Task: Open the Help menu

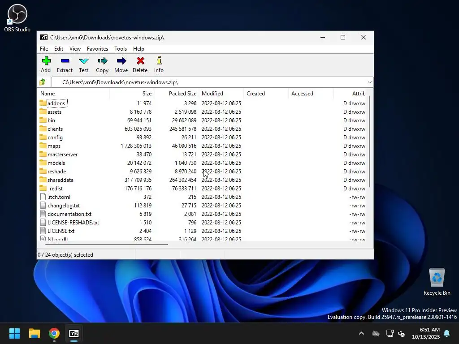Action: coord(139,48)
